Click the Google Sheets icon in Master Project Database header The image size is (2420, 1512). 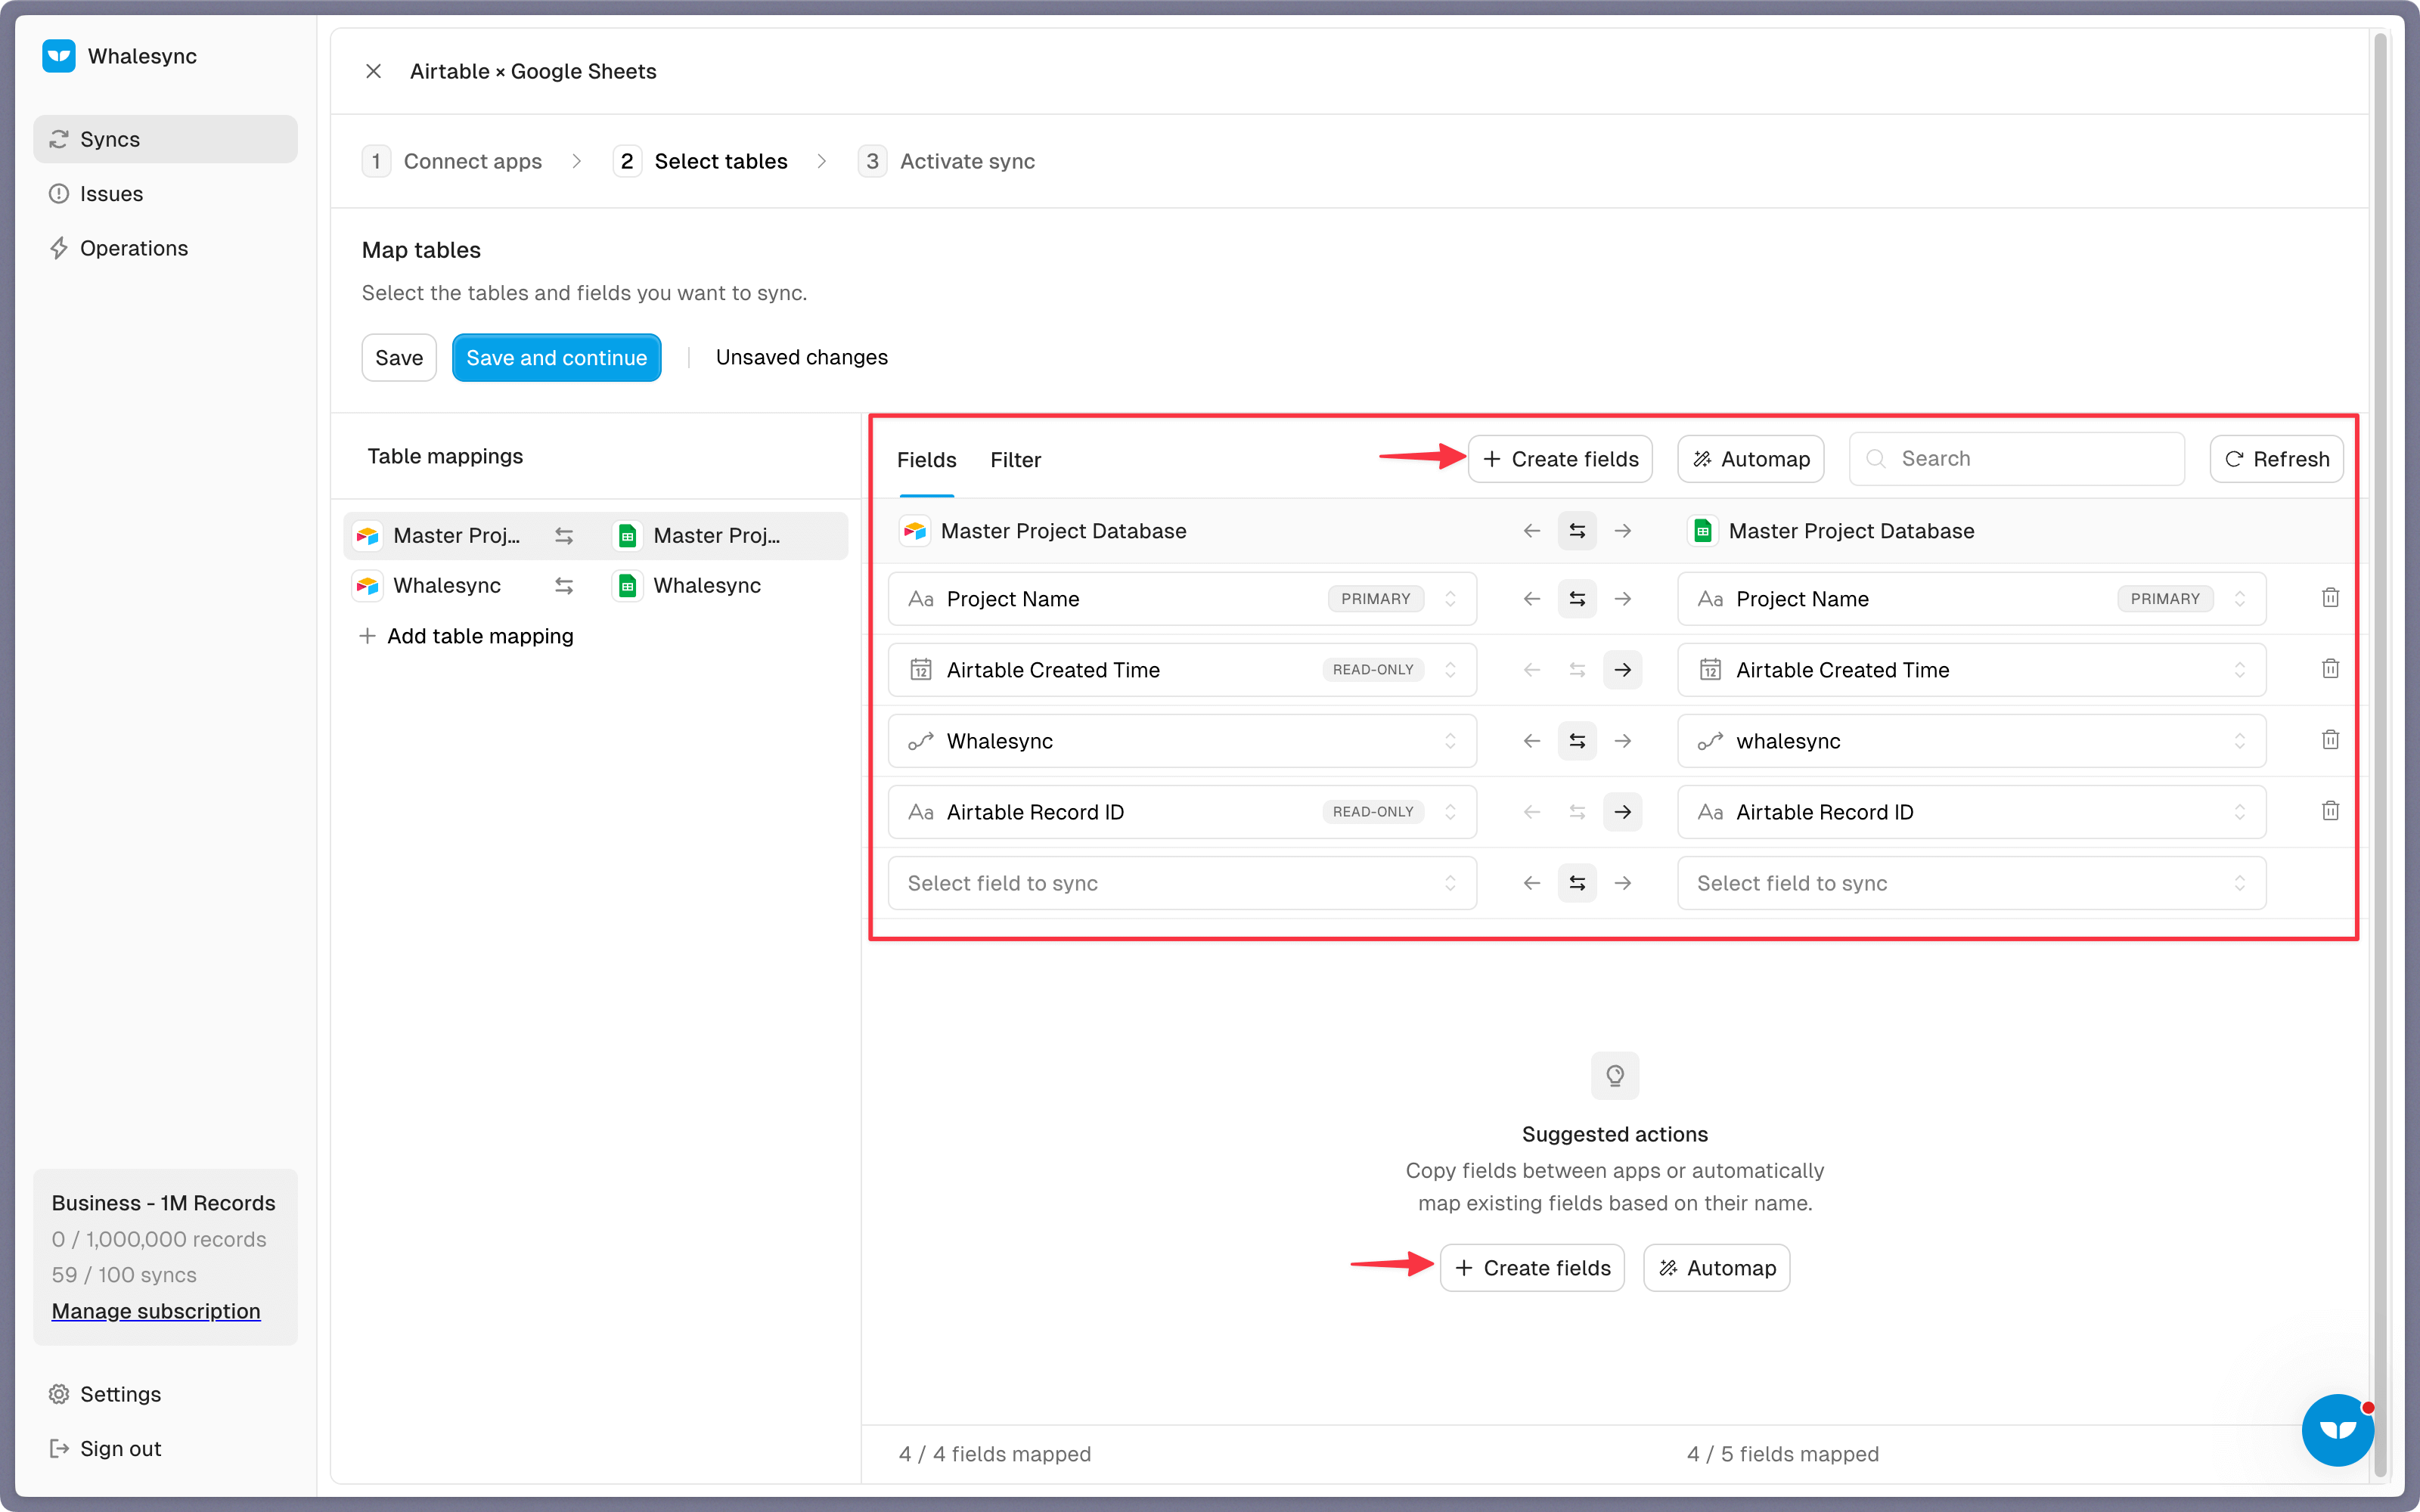1702,531
